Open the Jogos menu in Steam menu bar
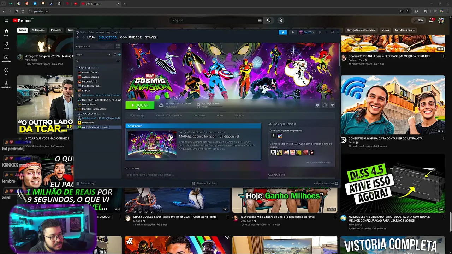Image resolution: width=452 pixels, height=254 pixels. pyautogui.click(x=109, y=32)
